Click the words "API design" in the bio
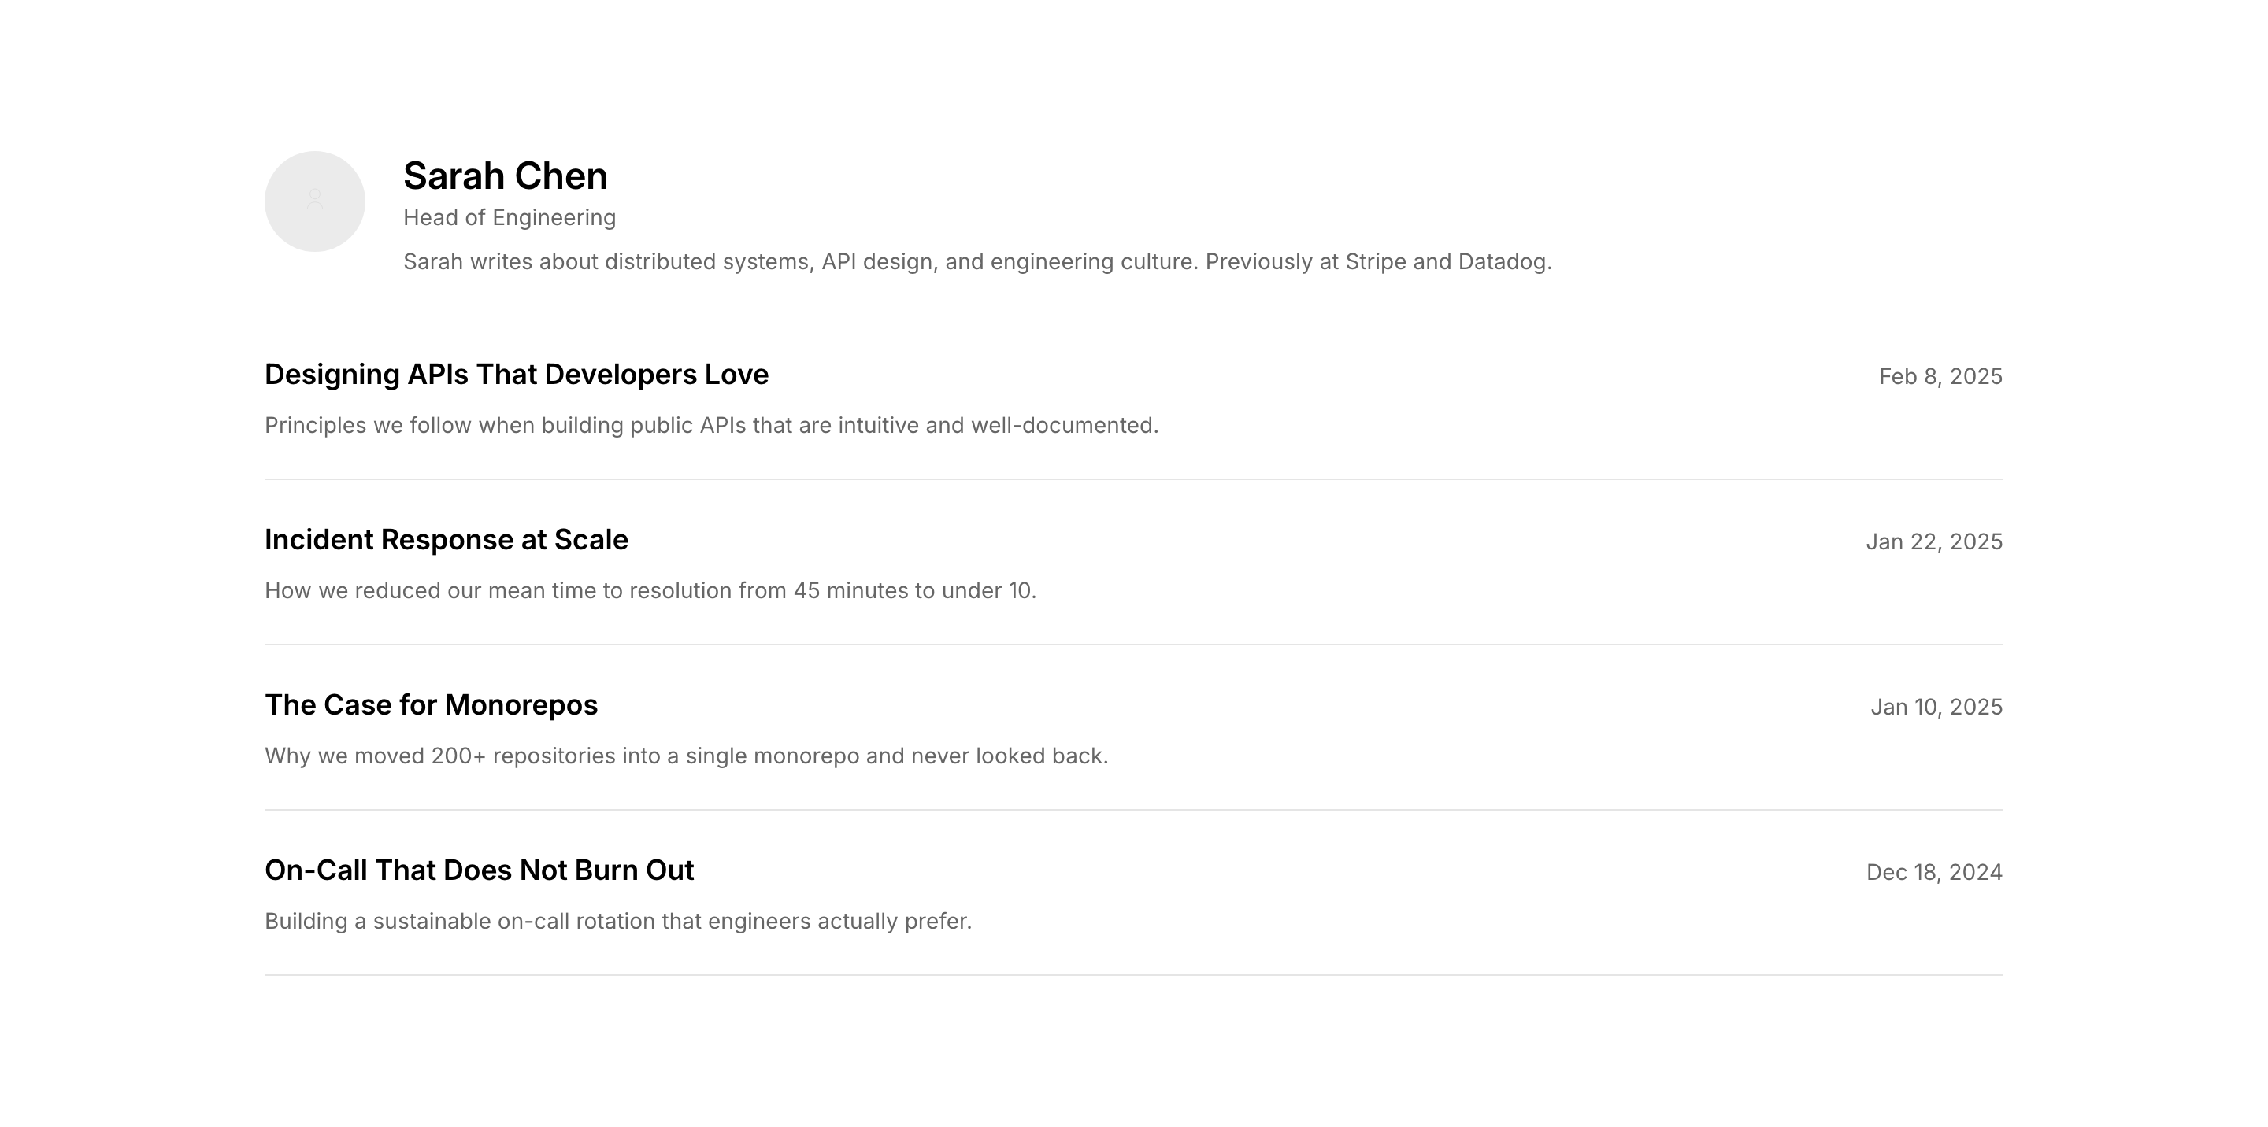This screenshot has width=2268, height=1127. tap(877, 262)
